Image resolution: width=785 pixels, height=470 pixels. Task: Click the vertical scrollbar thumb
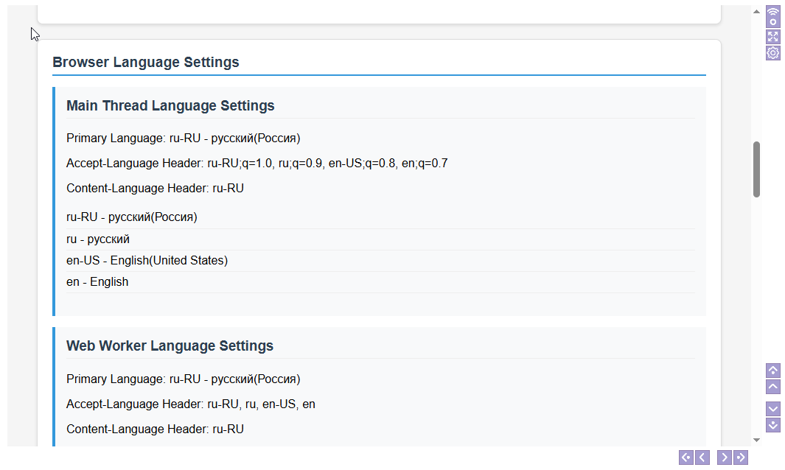pos(756,169)
